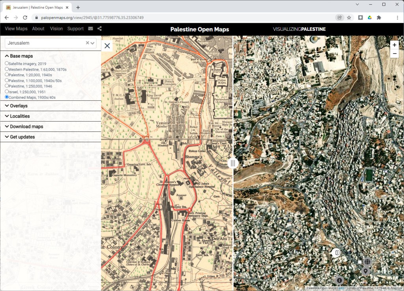This screenshot has width=404, height=291.
Task: Choose Israel, 1:250,000, 1951 base map
Action: point(7,91)
